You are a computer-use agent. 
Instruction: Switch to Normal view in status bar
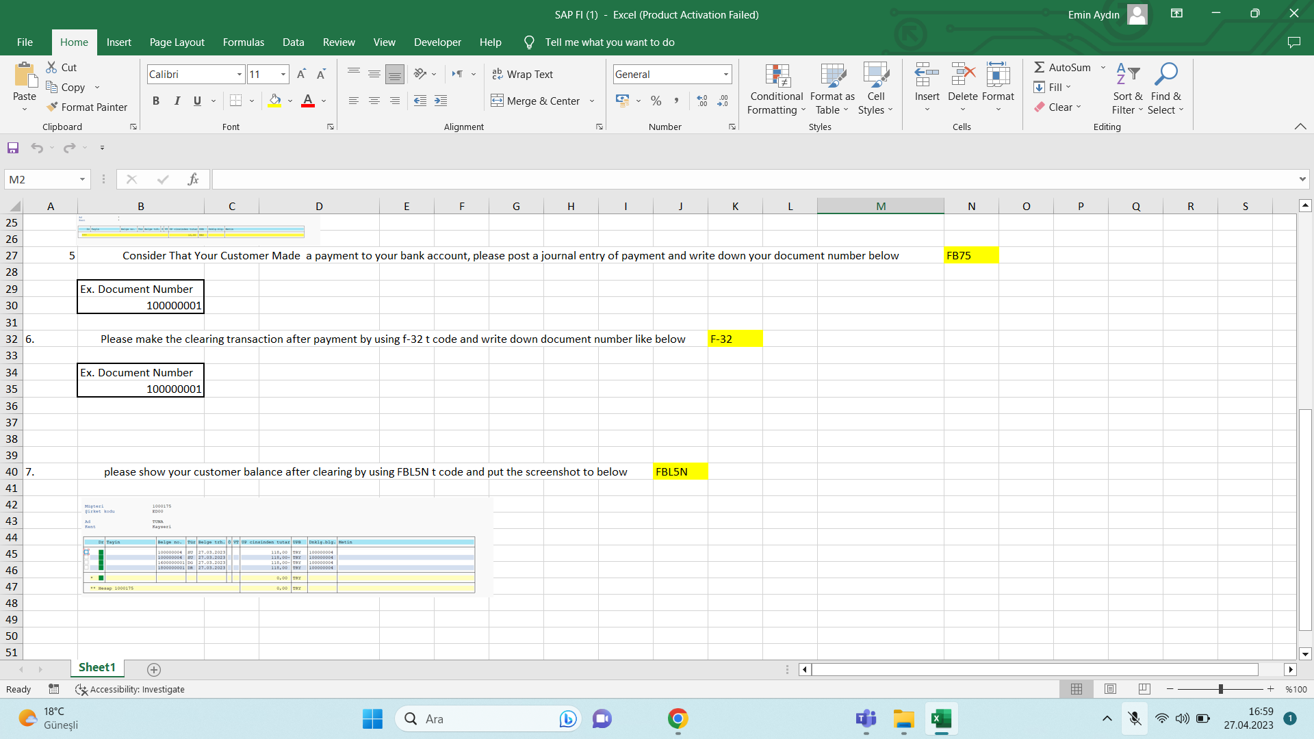[1077, 689]
